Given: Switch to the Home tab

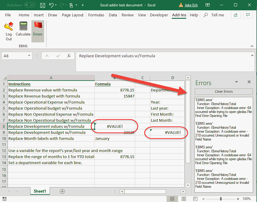Looking at the screenshot, I should [24, 15].
